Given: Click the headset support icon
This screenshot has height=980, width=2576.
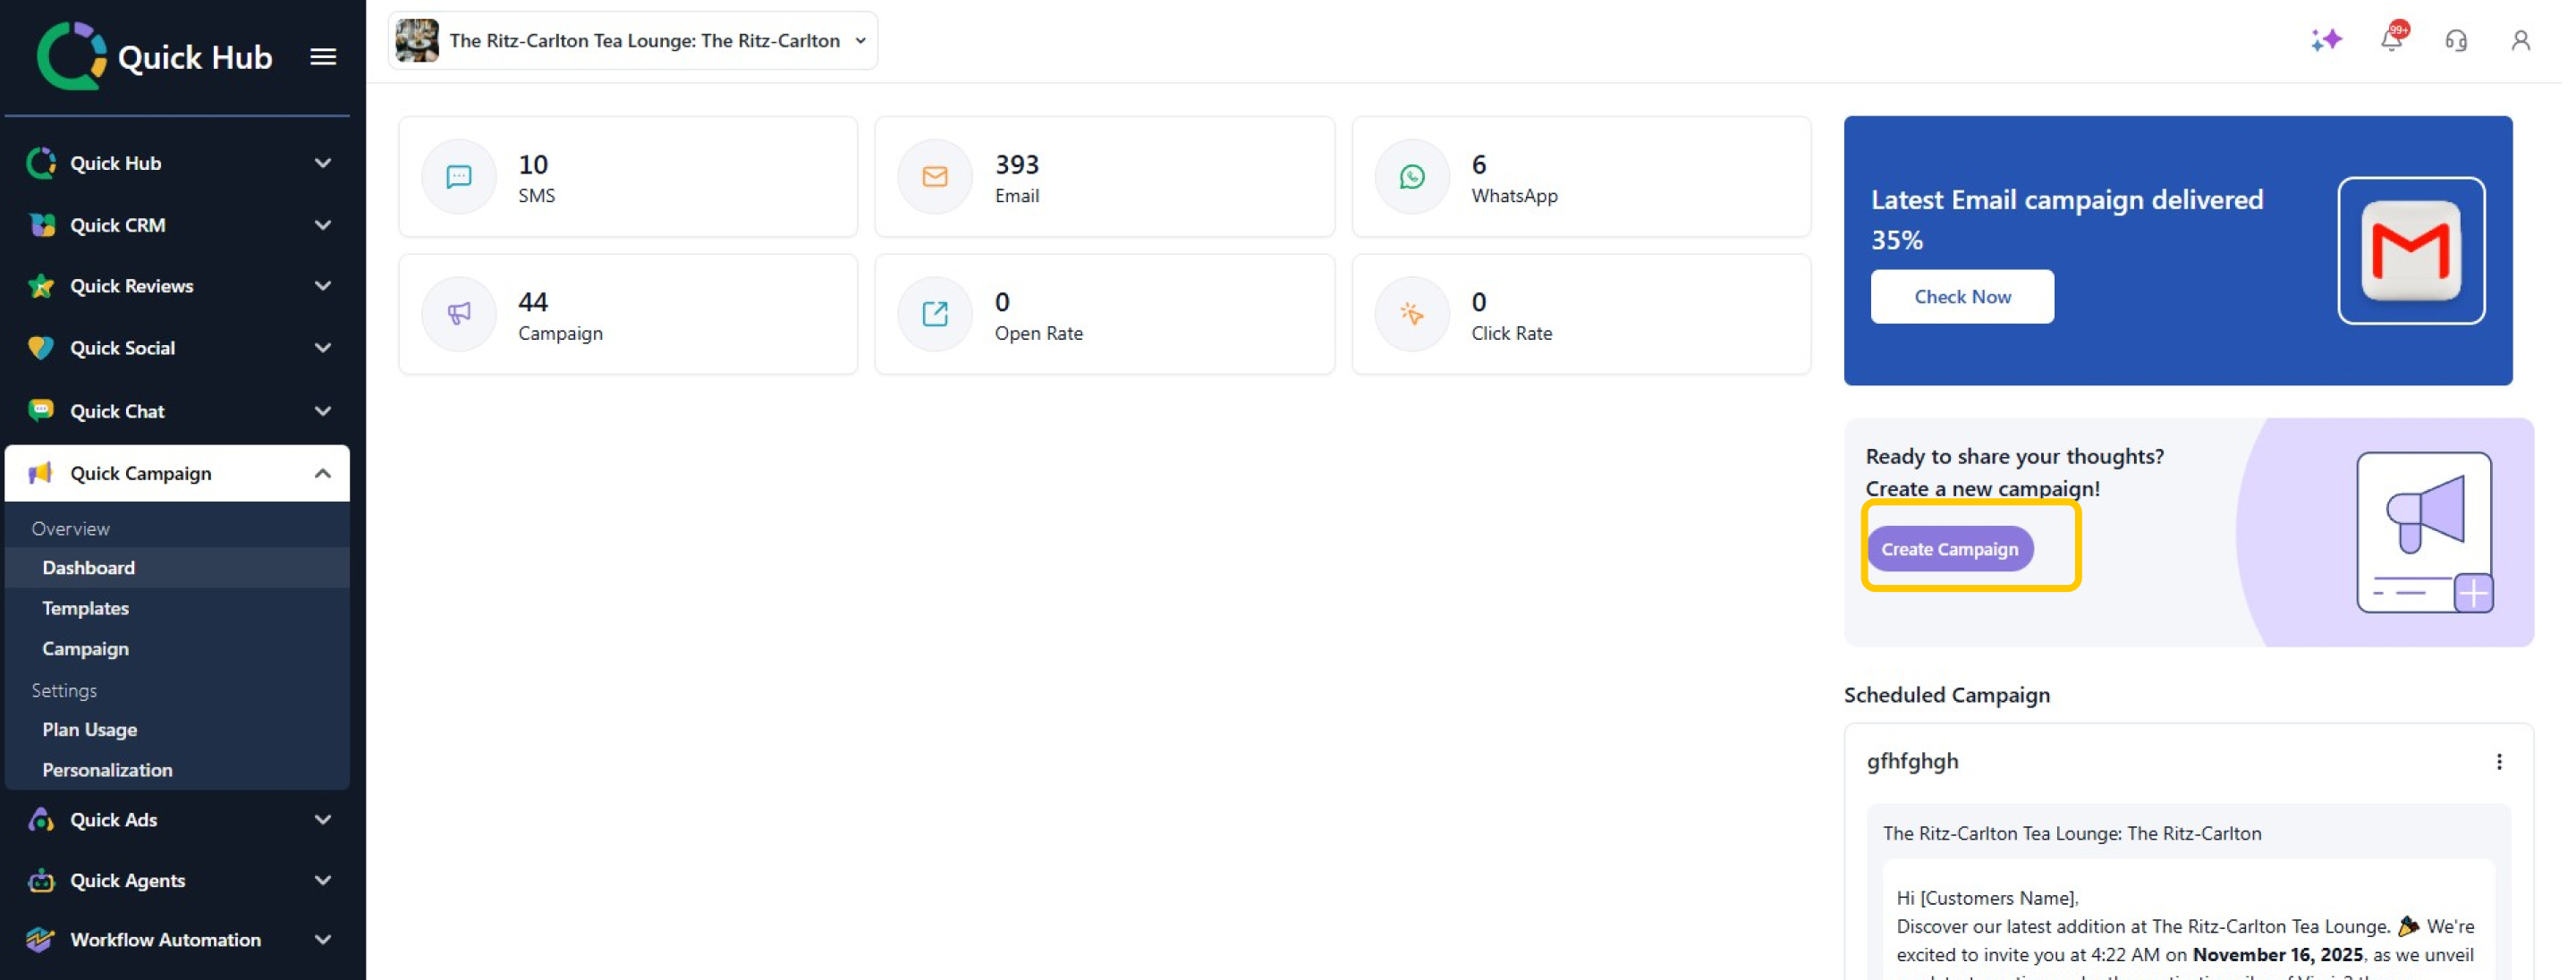Looking at the screenshot, I should 2455,40.
